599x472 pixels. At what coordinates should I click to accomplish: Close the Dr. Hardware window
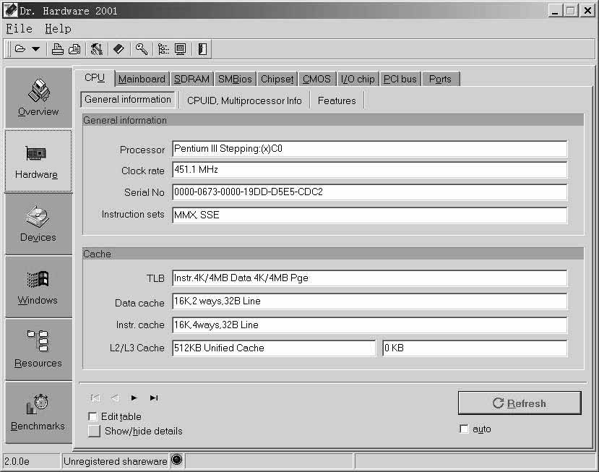point(587,10)
